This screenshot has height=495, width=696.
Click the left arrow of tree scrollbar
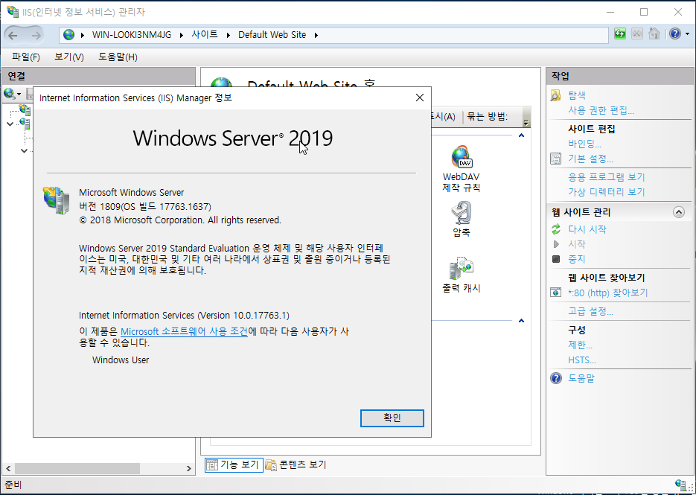pyautogui.click(x=8, y=468)
